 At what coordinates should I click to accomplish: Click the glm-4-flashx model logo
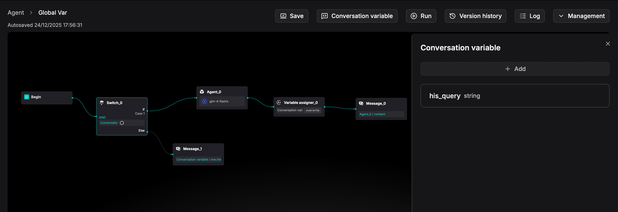coord(204,102)
